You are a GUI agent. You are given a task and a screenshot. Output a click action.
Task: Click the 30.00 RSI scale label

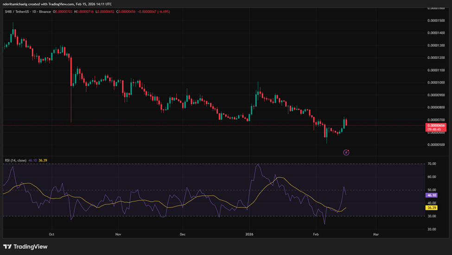(x=432, y=216)
